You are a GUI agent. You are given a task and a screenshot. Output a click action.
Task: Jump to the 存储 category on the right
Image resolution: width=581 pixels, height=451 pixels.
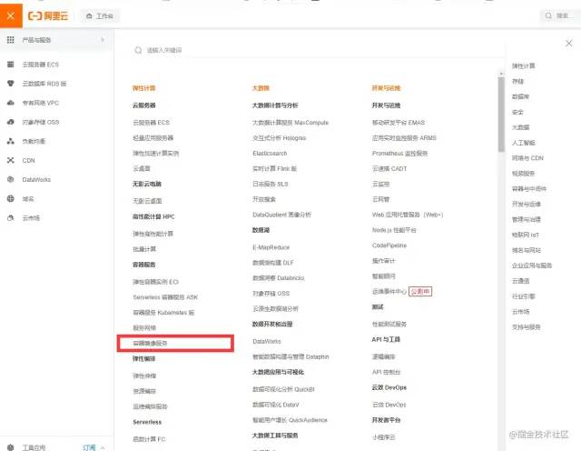[517, 81]
